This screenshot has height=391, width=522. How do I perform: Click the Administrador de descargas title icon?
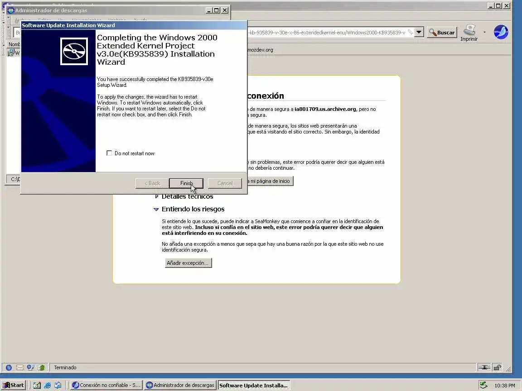[11, 10]
